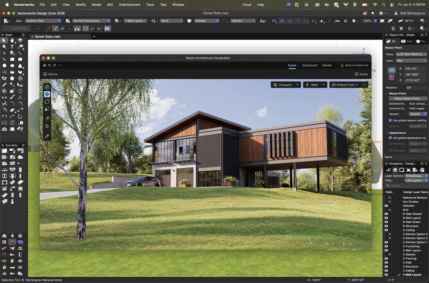Viewport: 429px width, 283px height.
Task: Open the AEC menu
Action: coord(110,5)
